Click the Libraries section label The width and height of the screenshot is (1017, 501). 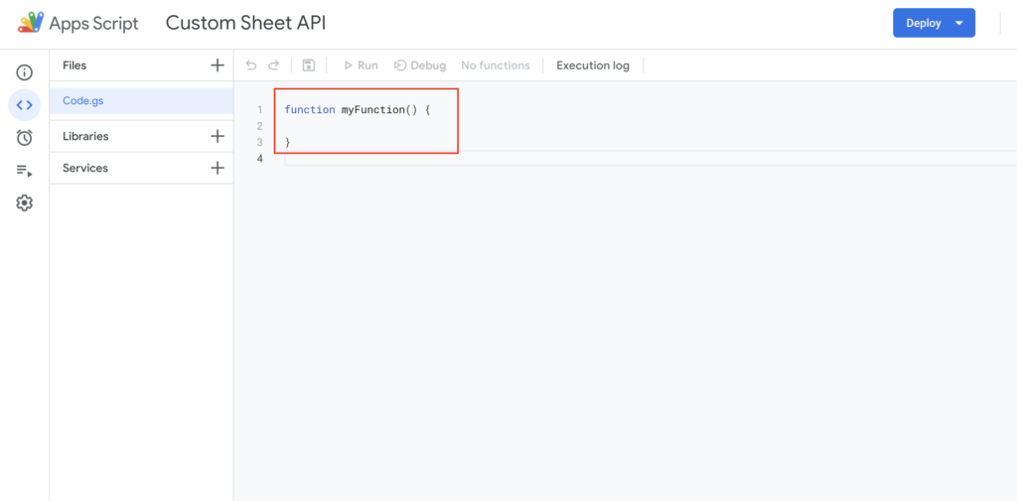85,136
